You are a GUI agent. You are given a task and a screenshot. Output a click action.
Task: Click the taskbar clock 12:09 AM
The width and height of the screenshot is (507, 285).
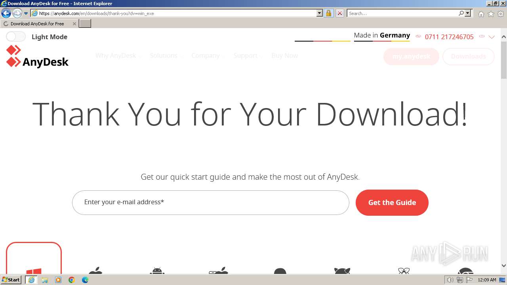pos(487,280)
